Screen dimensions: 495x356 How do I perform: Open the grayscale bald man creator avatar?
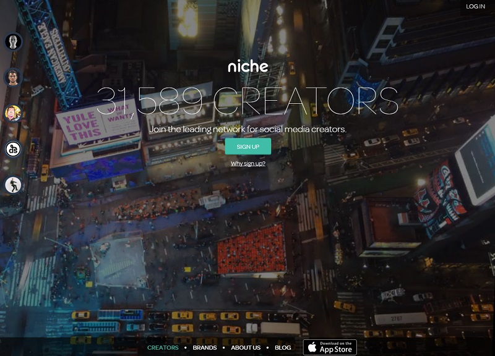pyautogui.click(x=13, y=41)
